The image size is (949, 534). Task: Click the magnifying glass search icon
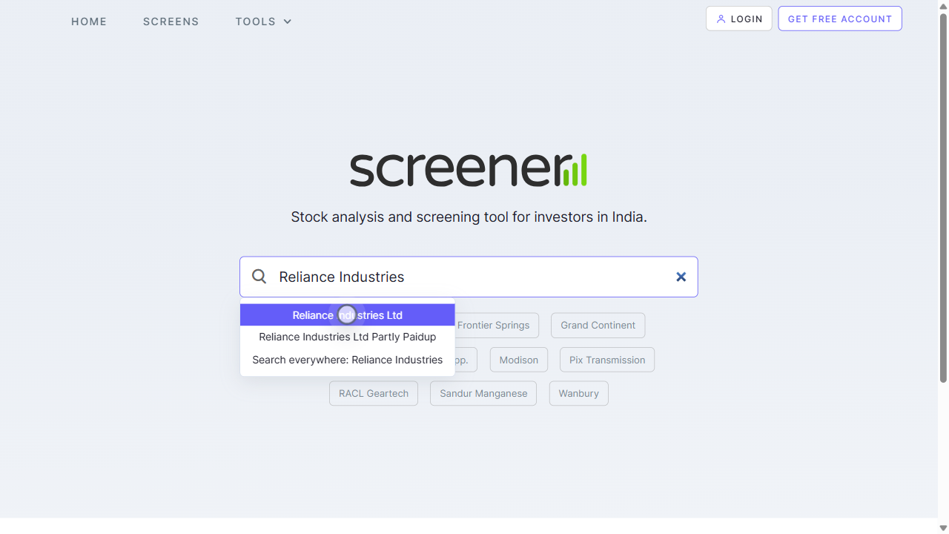pos(259,276)
